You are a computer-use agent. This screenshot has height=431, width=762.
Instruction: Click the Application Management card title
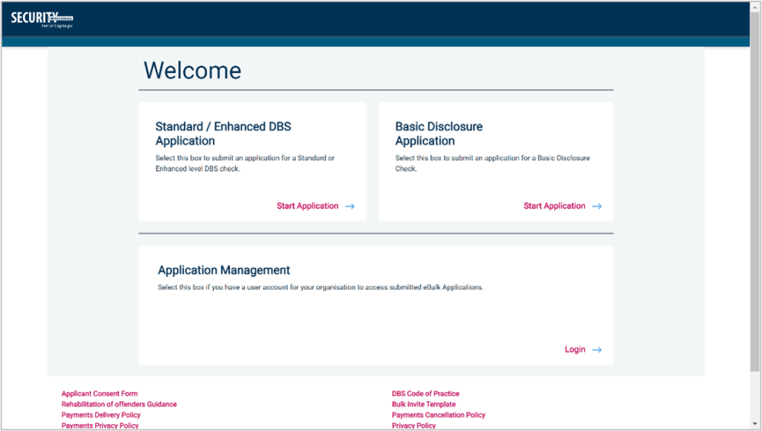(x=223, y=270)
